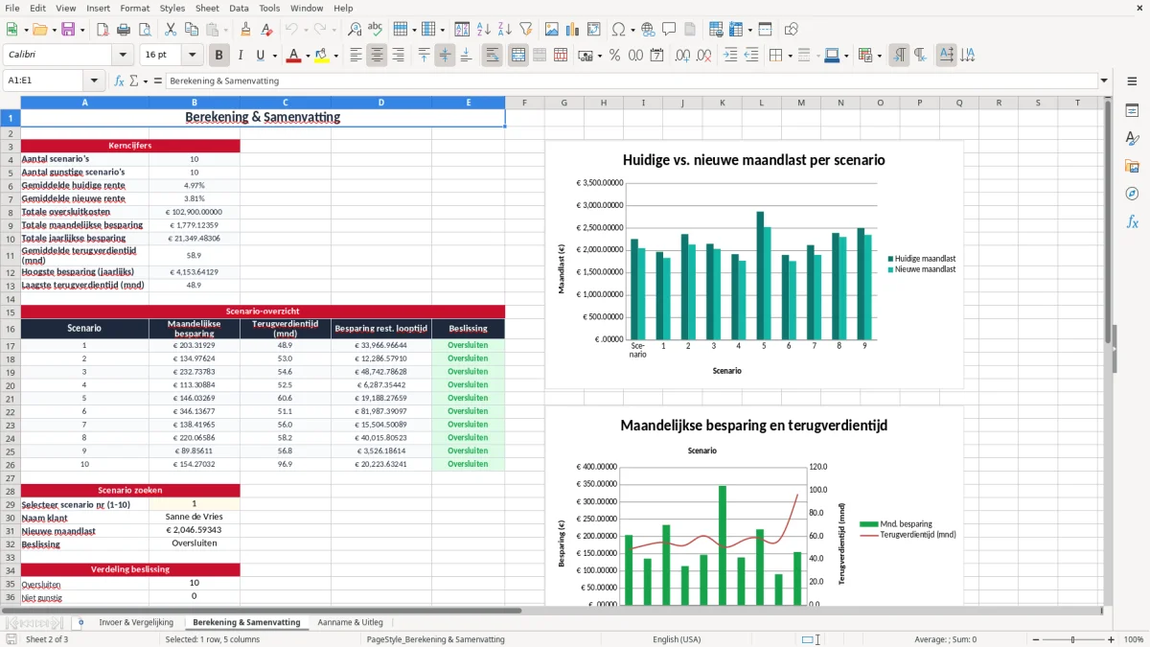Open the Save button dropdown arrow
Image resolution: width=1150 pixels, height=647 pixels.
(82, 30)
